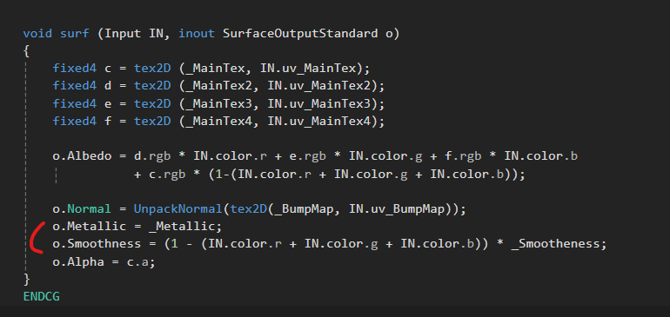This screenshot has width=670, height=317.
Task: Click 'IN.color.g' multiplied by e.rgb
Action: pos(385,156)
